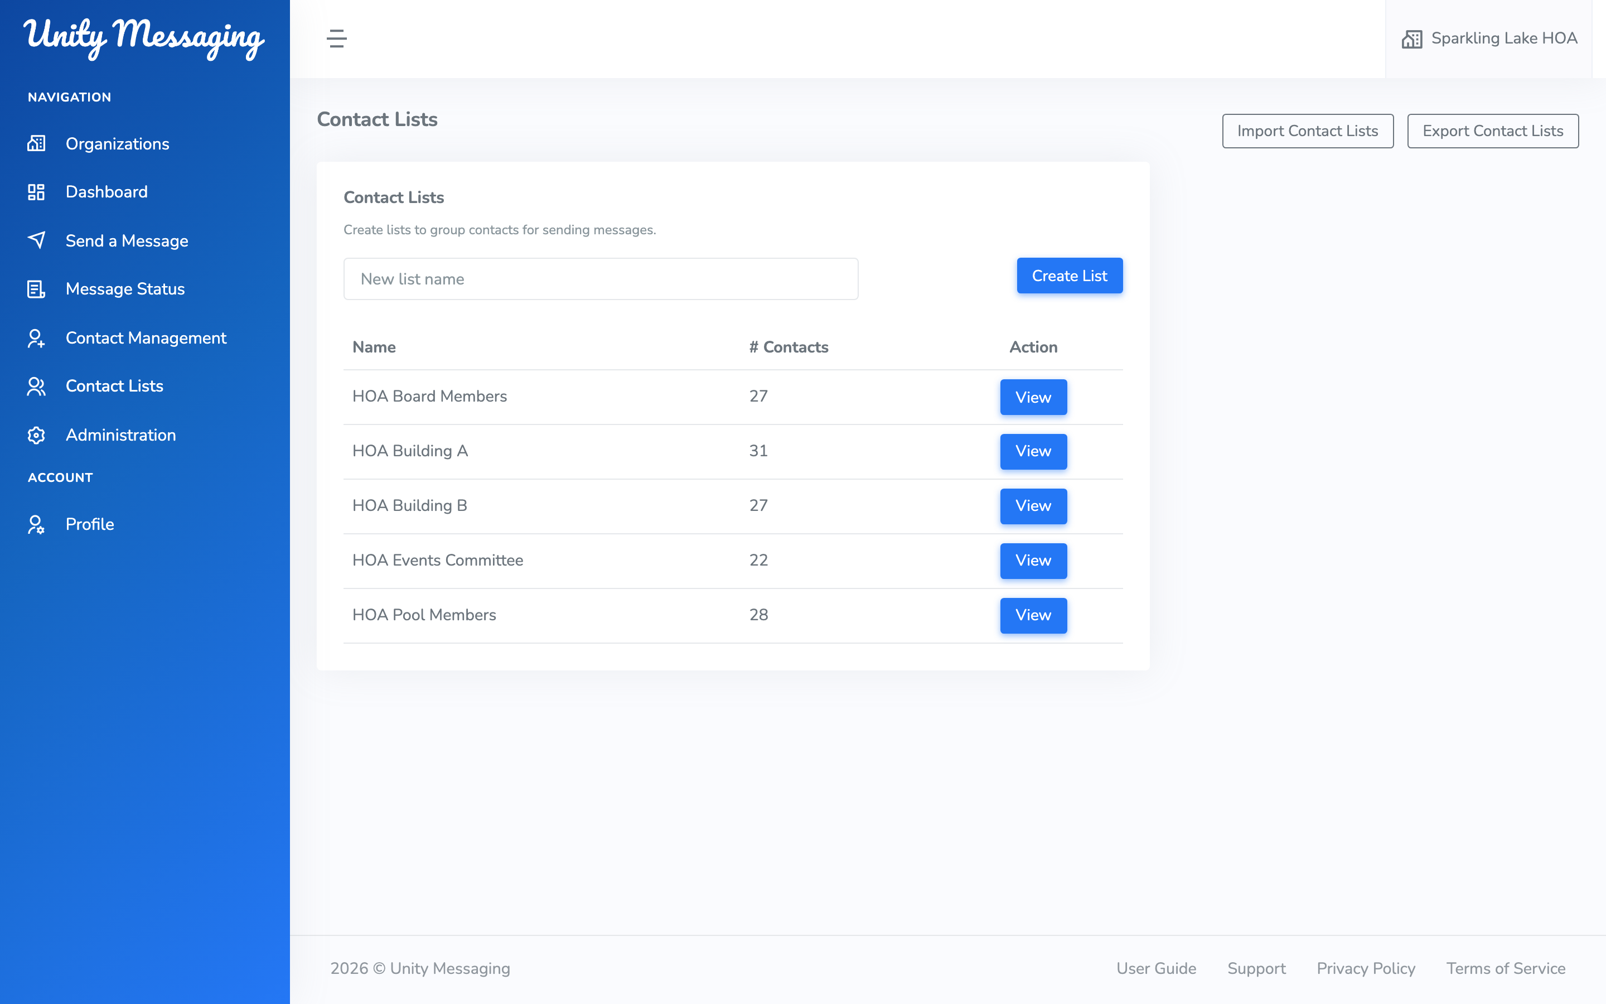
Task: Click the 31 contacts count for Building A
Action: click(758, 451)
